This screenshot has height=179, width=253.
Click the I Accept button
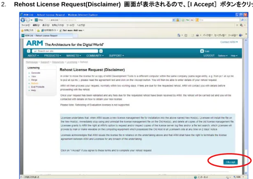(230, 162)
